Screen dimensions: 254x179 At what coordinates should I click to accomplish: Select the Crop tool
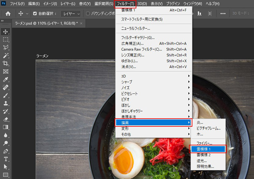(x=6, y=63)
